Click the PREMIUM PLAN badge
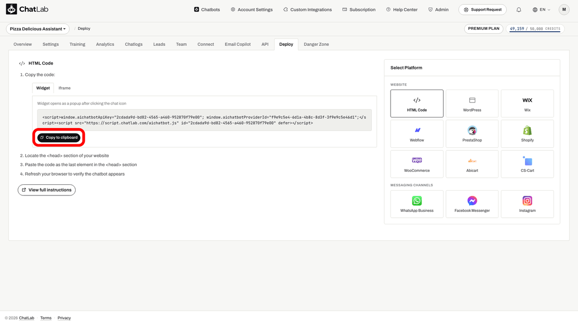This screenshot has width=578, height=325. [x=484, y=29]
